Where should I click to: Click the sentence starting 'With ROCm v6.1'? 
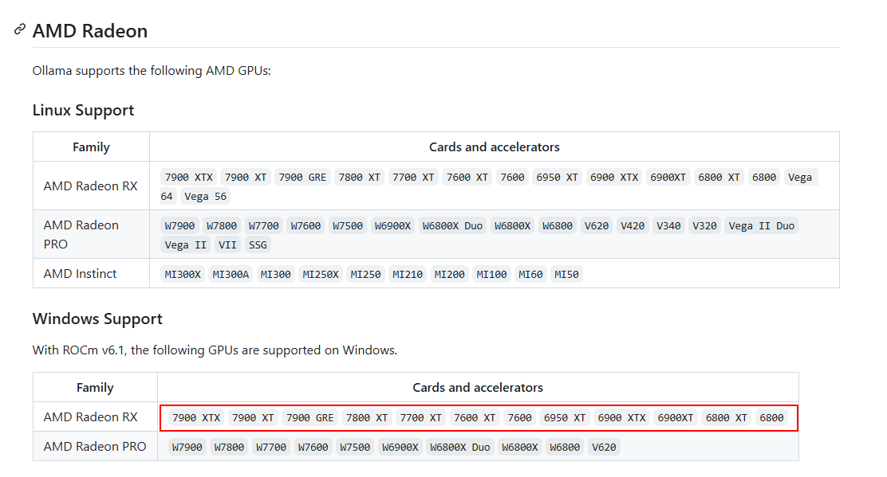(215, 350)
